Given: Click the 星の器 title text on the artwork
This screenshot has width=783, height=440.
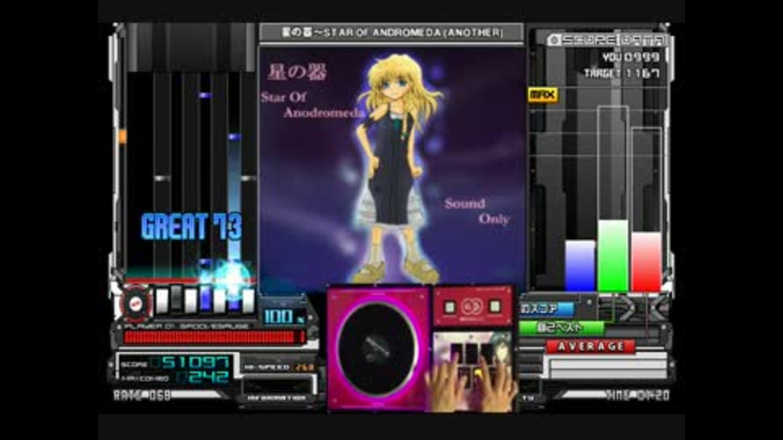Looking at the screenshot, I should click(297, 73).
